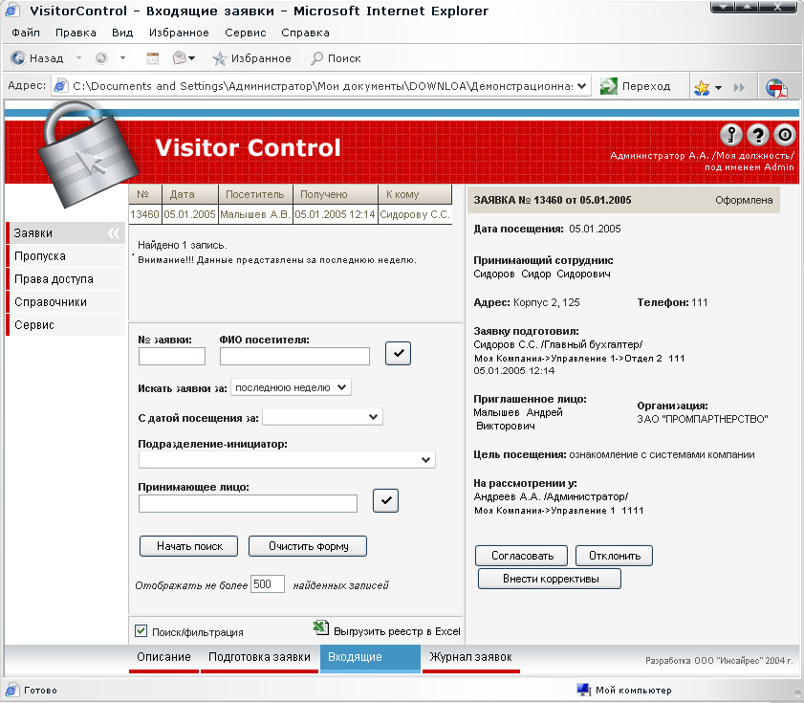Screen dimensions: 804x703
Task: Click the Внести коррективы button
Action: point(550,579)
